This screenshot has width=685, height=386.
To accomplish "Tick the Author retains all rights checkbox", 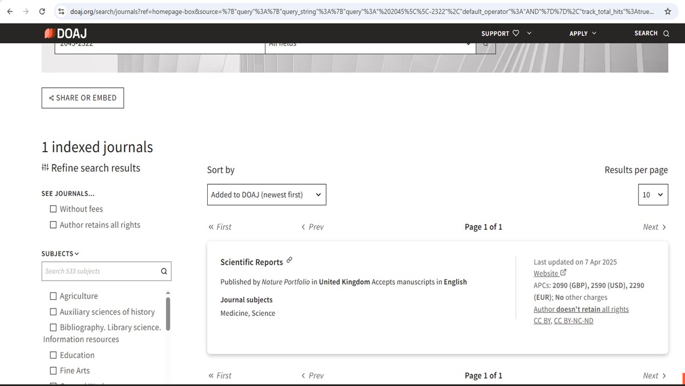I will [53, 225].
